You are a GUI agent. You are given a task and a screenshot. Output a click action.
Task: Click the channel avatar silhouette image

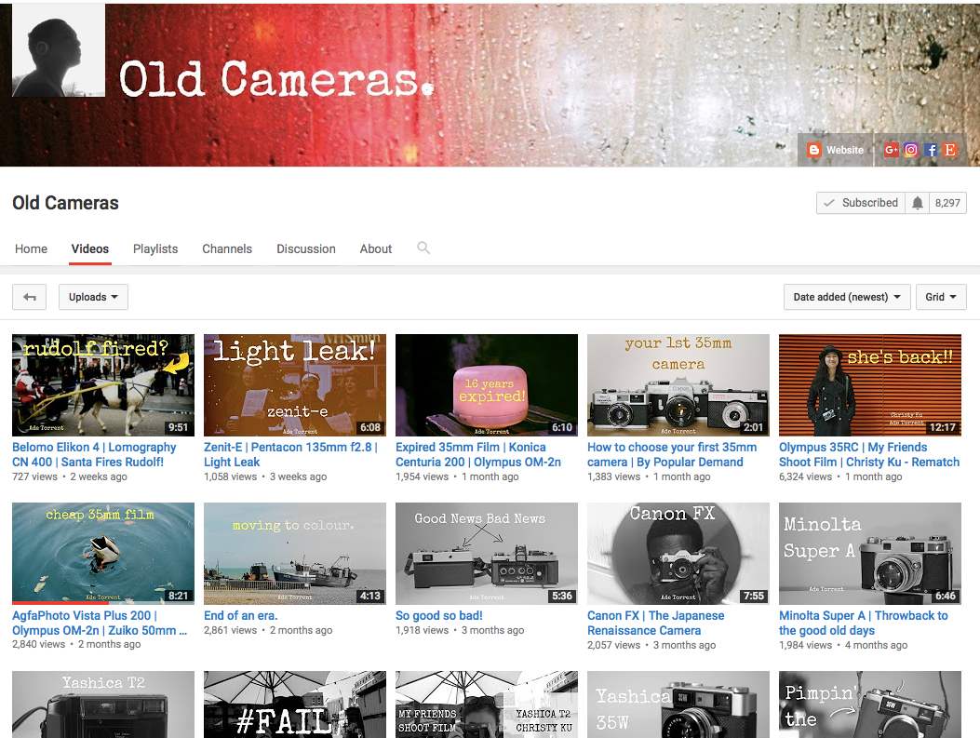click(59, 50)
